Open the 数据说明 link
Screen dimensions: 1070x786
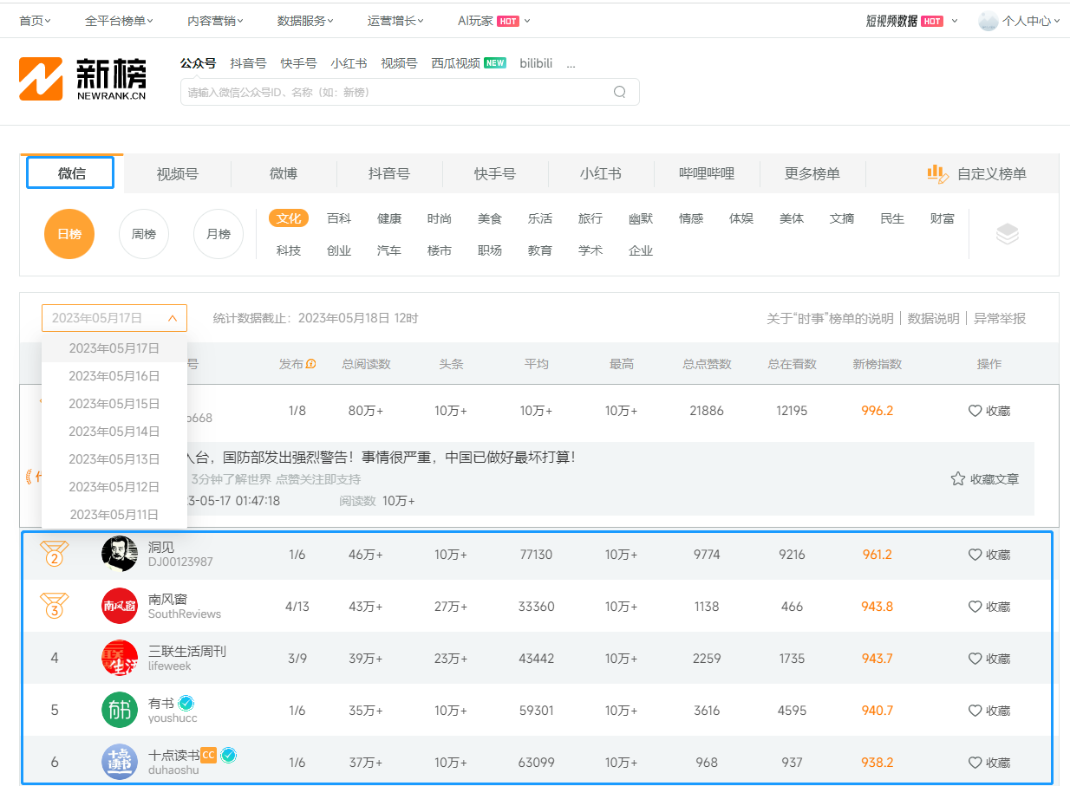point(933,318)
